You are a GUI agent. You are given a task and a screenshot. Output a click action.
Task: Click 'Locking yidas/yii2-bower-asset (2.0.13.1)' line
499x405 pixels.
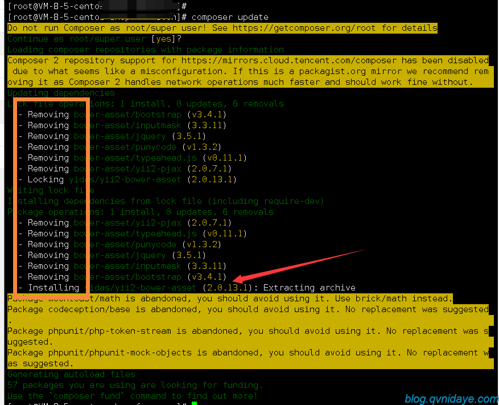pyautogui.click(x=127, y=180)
